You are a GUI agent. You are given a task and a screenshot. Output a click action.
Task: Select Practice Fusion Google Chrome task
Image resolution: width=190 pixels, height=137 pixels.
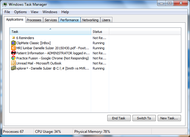[x=52, y=58]
